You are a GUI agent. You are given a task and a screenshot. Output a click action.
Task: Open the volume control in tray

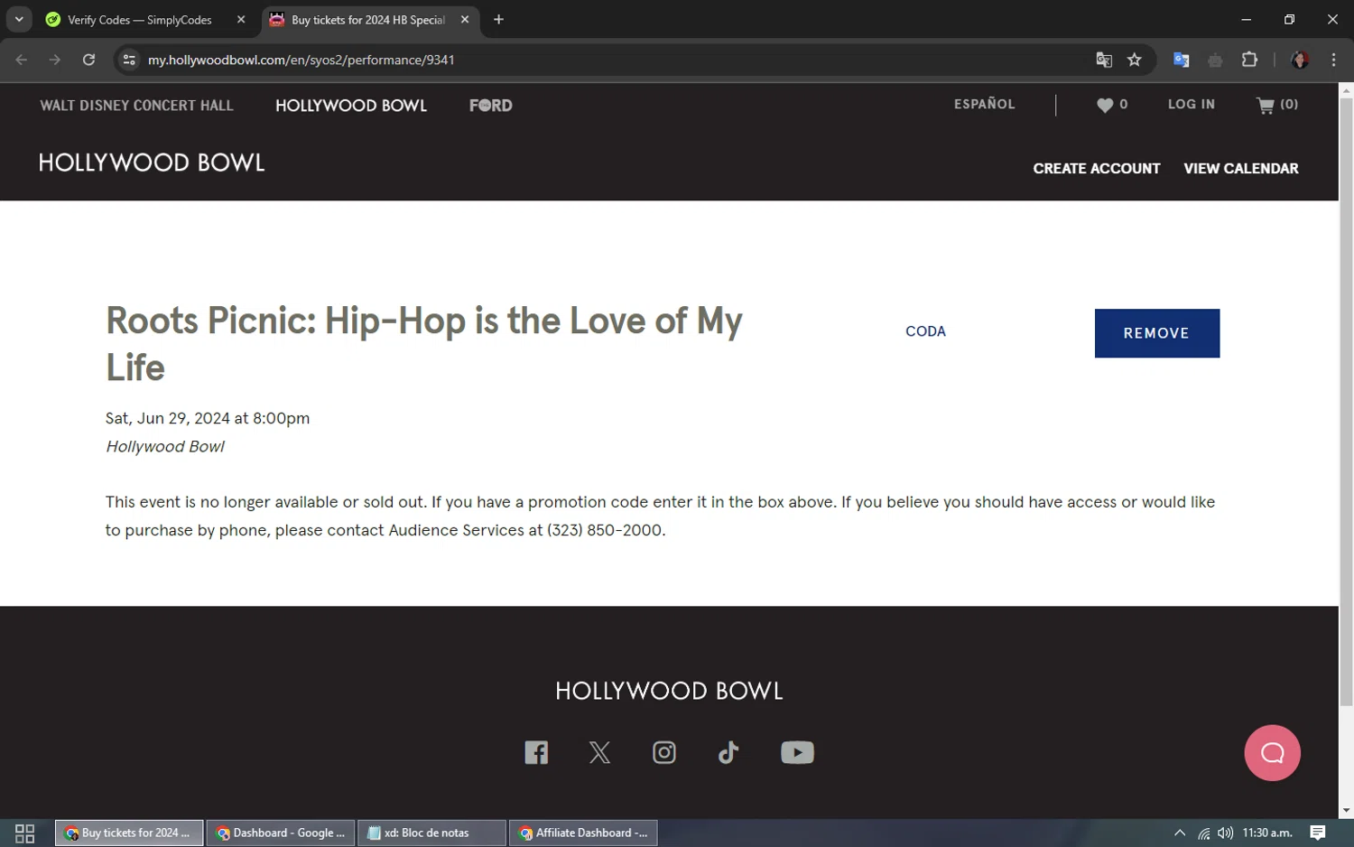click(x=1225, y=833)
